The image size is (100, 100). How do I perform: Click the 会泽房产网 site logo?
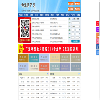point(28,5)
